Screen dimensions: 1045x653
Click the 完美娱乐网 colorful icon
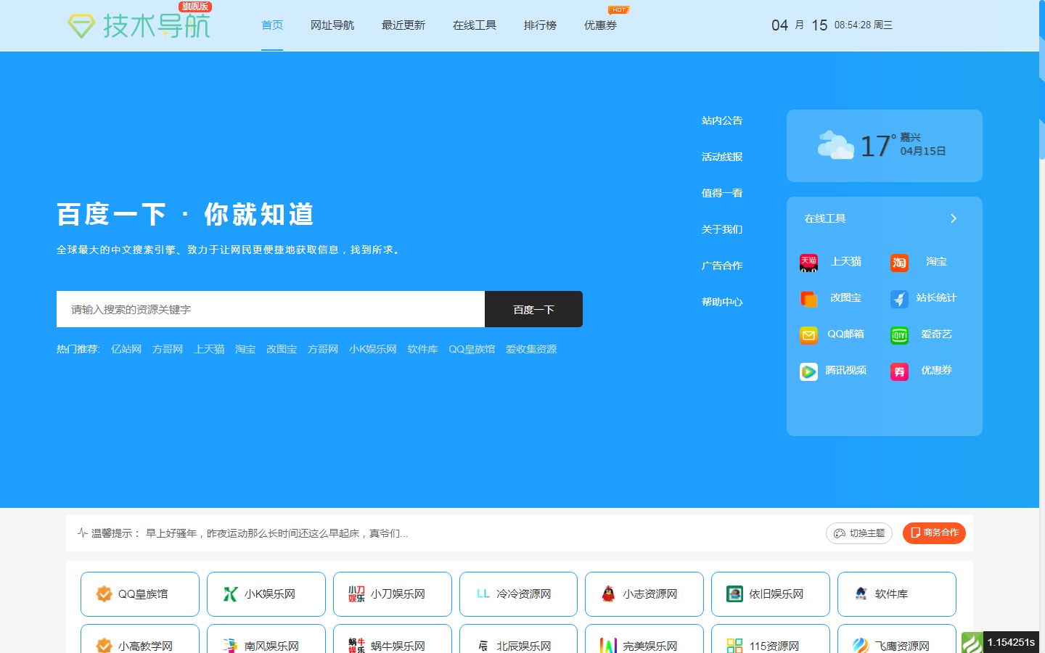coord(609,645)
